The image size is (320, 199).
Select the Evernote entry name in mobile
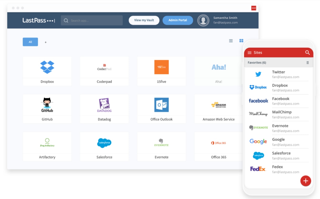[280, 126]
